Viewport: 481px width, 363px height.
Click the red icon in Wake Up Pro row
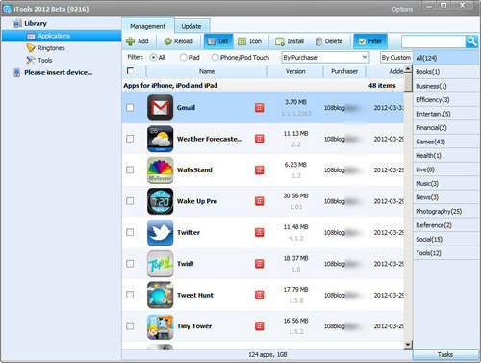(x=260, y=201)
